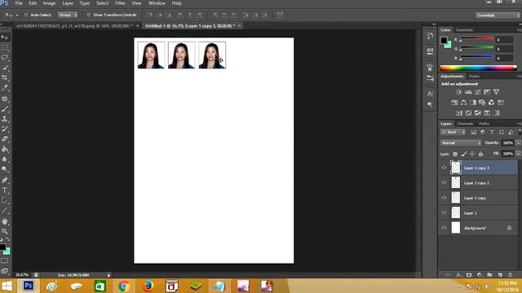Select the Move tool in the toolbox
Image resolution: width=522 pixels, height=293 pixels.
click(x=5, y=37)
